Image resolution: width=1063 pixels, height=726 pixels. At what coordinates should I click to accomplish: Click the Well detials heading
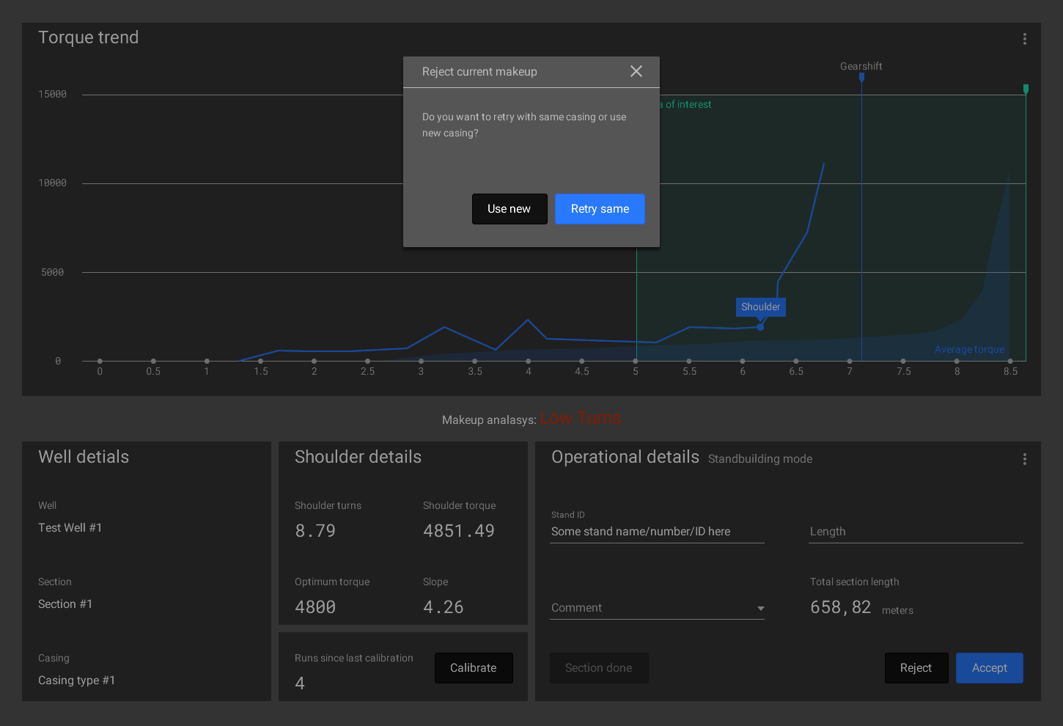[84, 457]
